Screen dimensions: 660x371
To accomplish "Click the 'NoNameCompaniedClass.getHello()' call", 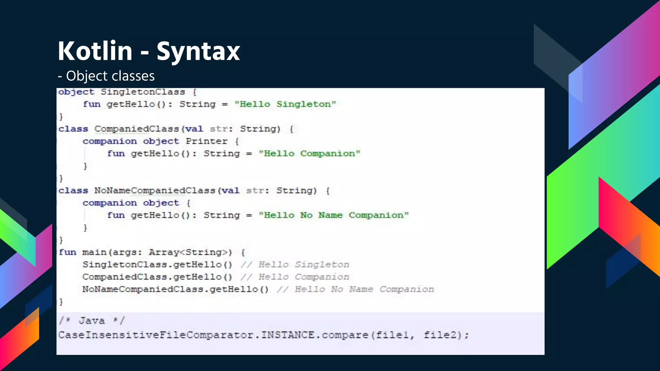I will [x=175, y=289].
